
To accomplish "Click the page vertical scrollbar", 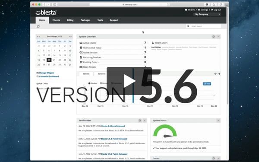I will click(x=227, y=56).
